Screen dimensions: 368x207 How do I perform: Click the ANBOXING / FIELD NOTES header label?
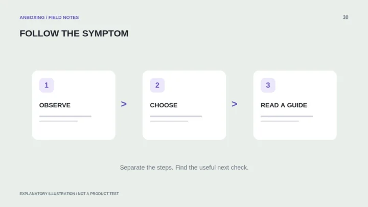click(x=49, y=17)
